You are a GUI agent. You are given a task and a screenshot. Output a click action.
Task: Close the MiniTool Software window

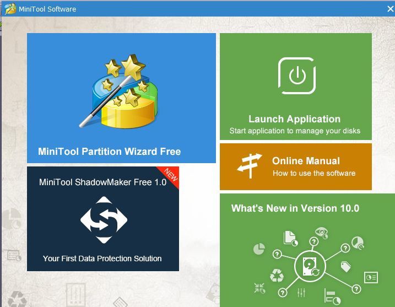pos(390,9)
